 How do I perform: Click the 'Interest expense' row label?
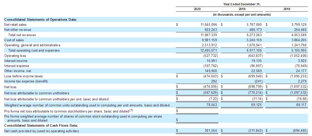click(17, 66)
